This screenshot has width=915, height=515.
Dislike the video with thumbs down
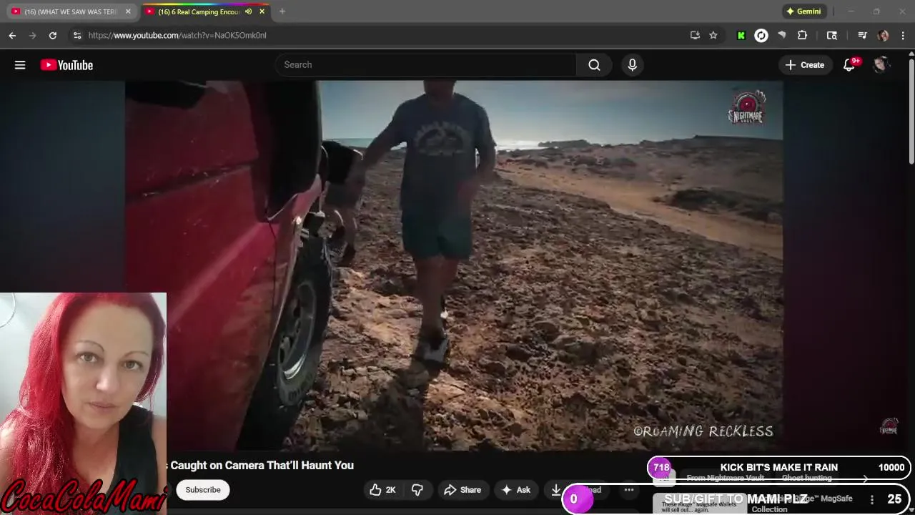(x=417, y=490)
